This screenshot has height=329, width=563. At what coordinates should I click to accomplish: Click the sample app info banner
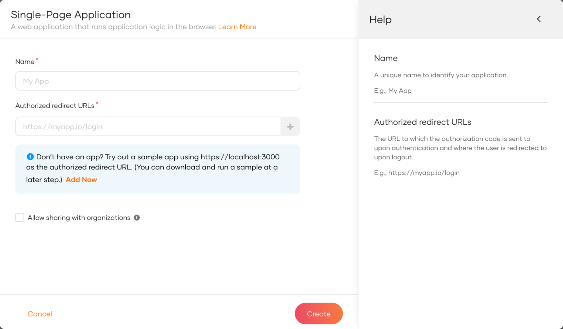click(x=157, y=169)
